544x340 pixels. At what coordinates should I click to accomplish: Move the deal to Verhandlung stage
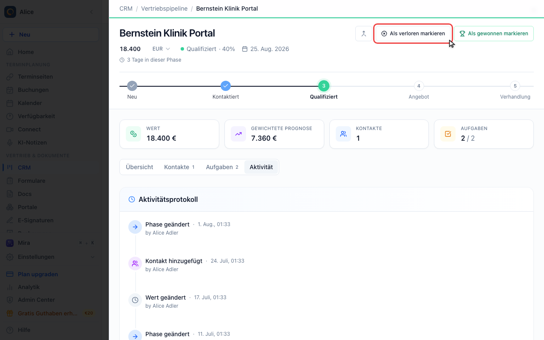coord(515,86)
